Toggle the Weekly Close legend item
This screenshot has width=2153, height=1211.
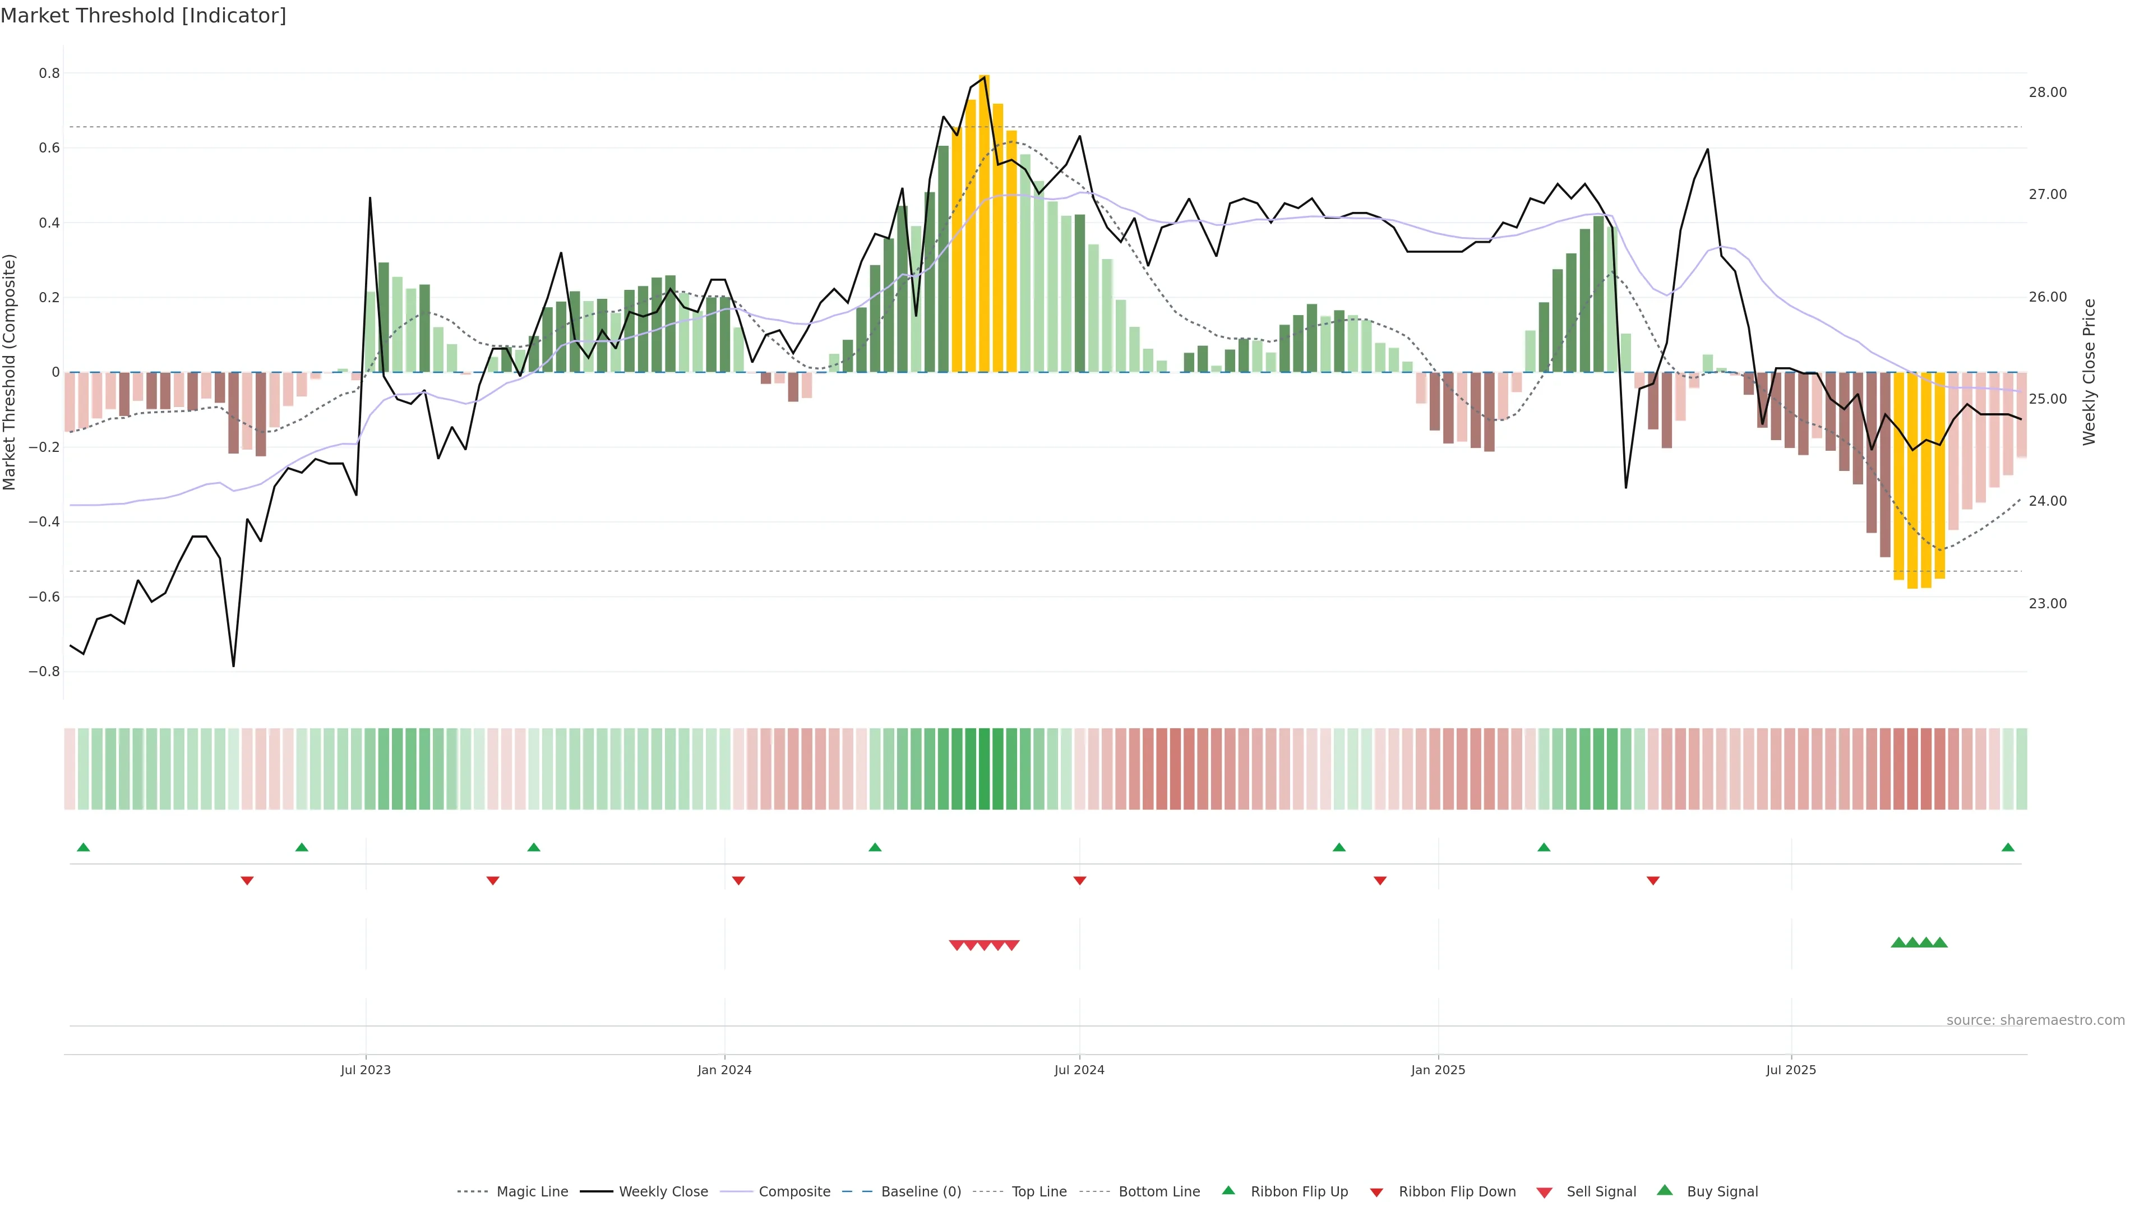663,1192
